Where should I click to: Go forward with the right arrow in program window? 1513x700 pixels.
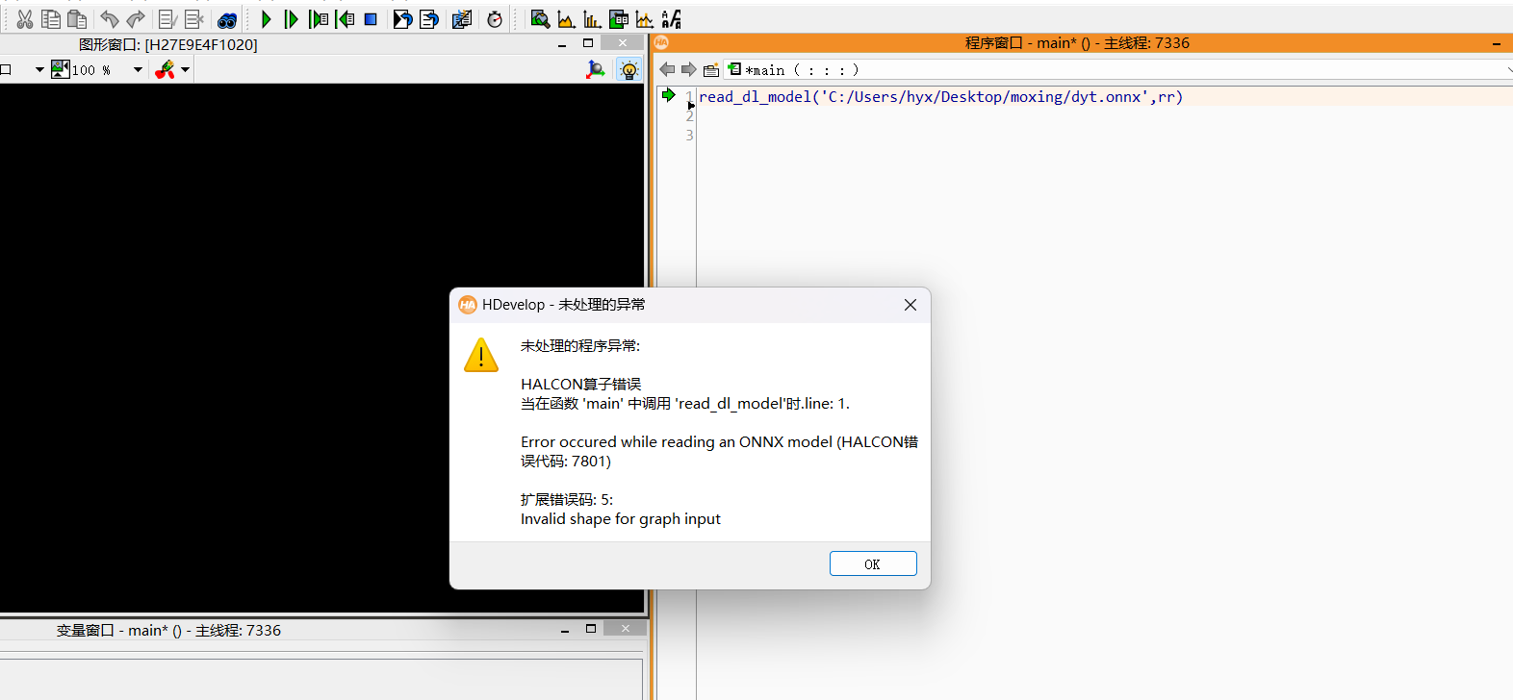pos(688,69)
